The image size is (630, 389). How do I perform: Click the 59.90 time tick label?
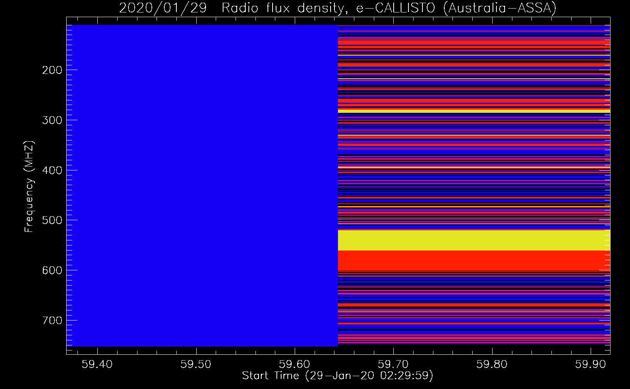pos(591,364)
